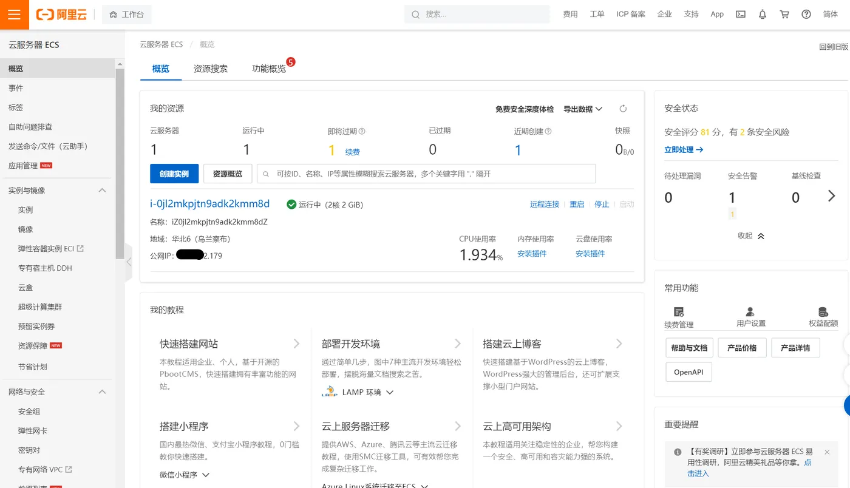Click the running status green check icon
The image size is (850, 488).
291,205
